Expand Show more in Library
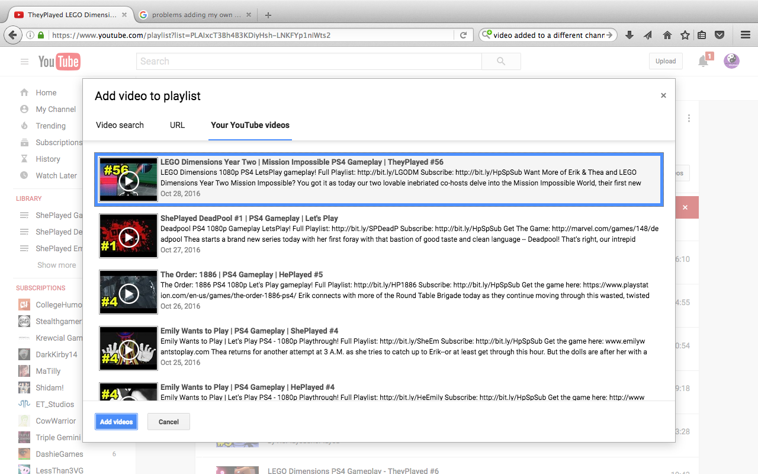Viewport: 758px width, 474px height. [x=56, y=265]
